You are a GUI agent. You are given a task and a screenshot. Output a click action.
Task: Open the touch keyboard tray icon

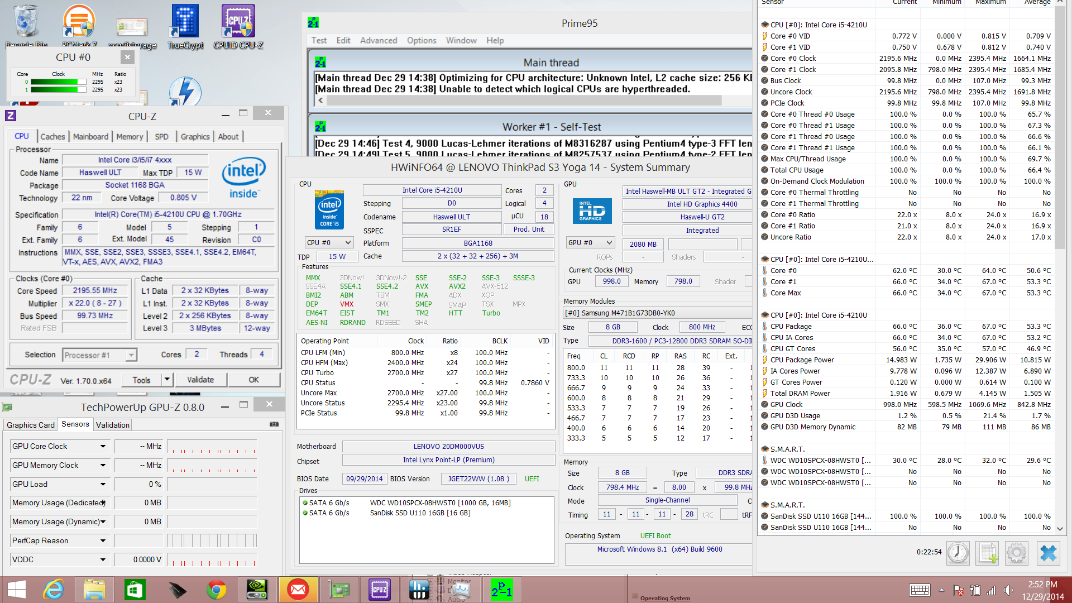(x=920, y=590)
